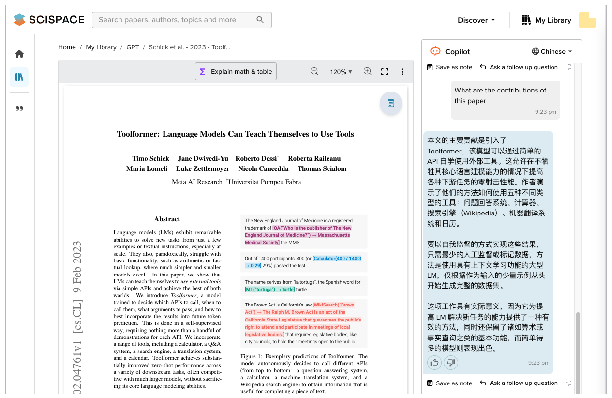This screenshot has height=398, width=612.
Task: Copy the upper answer with copy icon
Action: point(568,67)
